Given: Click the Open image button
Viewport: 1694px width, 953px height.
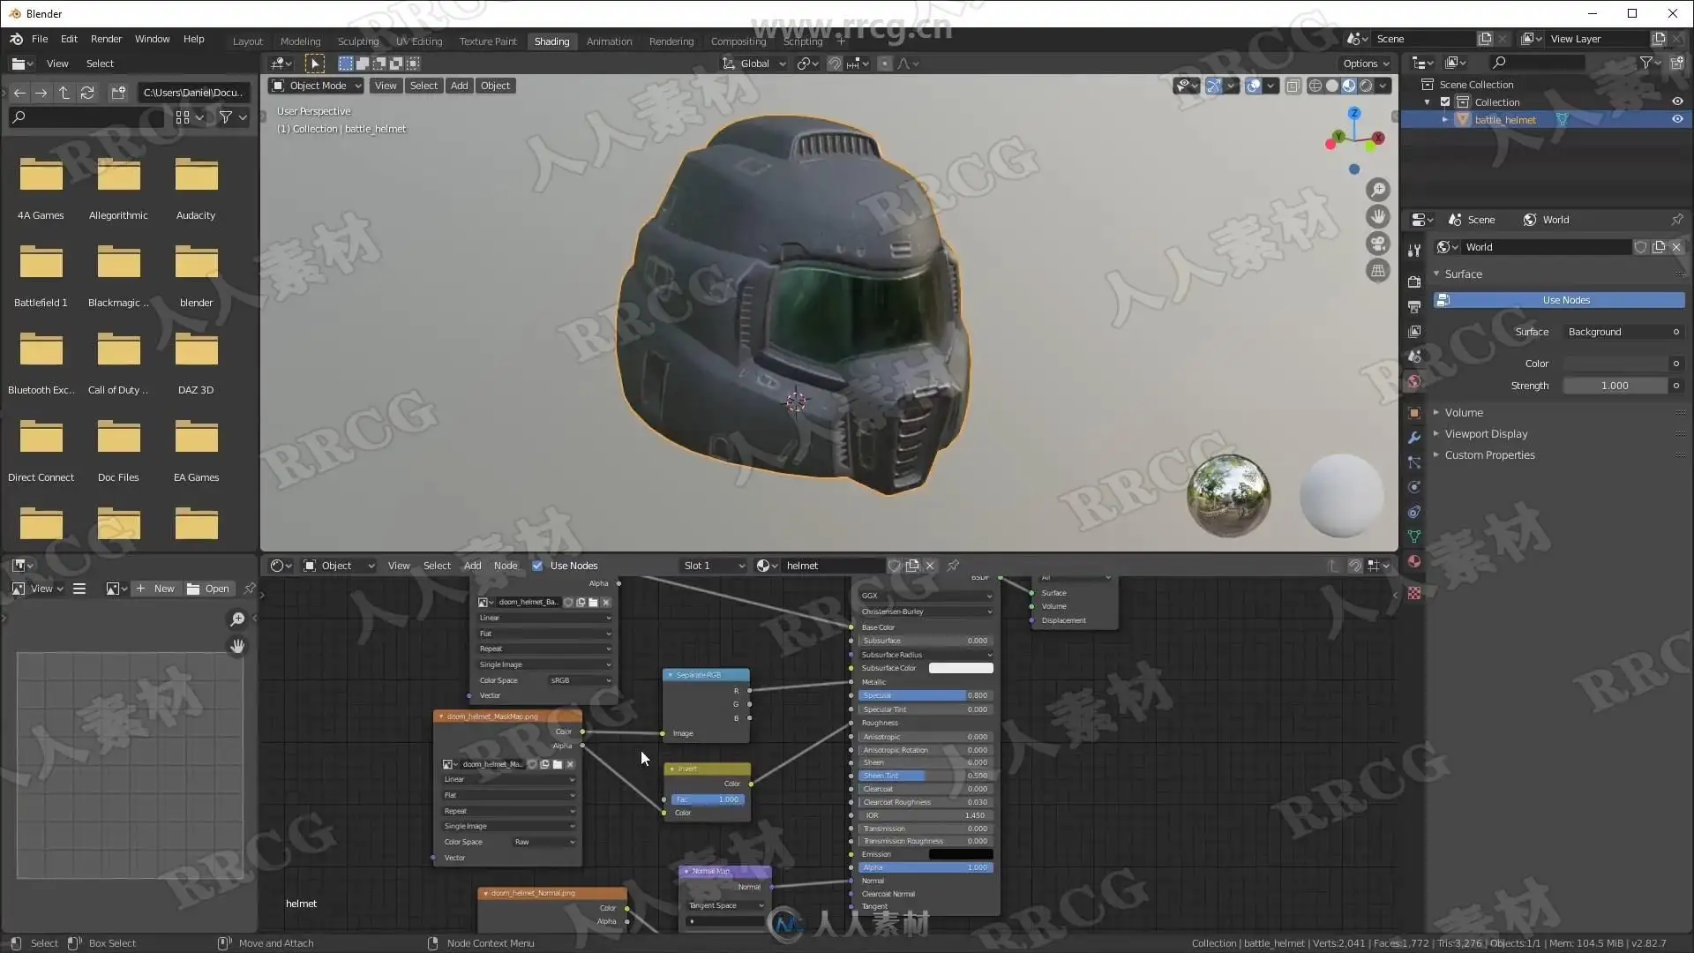Looking at the screenshot, I should 209,589.
